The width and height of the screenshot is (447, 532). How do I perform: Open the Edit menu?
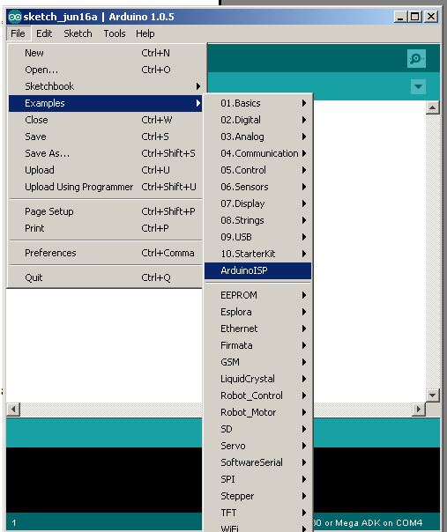tap(44, 33)
